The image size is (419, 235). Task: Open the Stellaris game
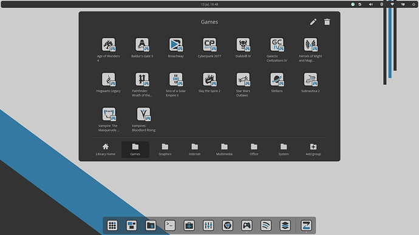coord(277,79)
